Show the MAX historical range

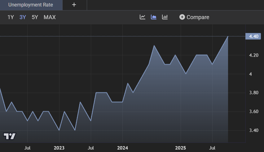[50, 17]
